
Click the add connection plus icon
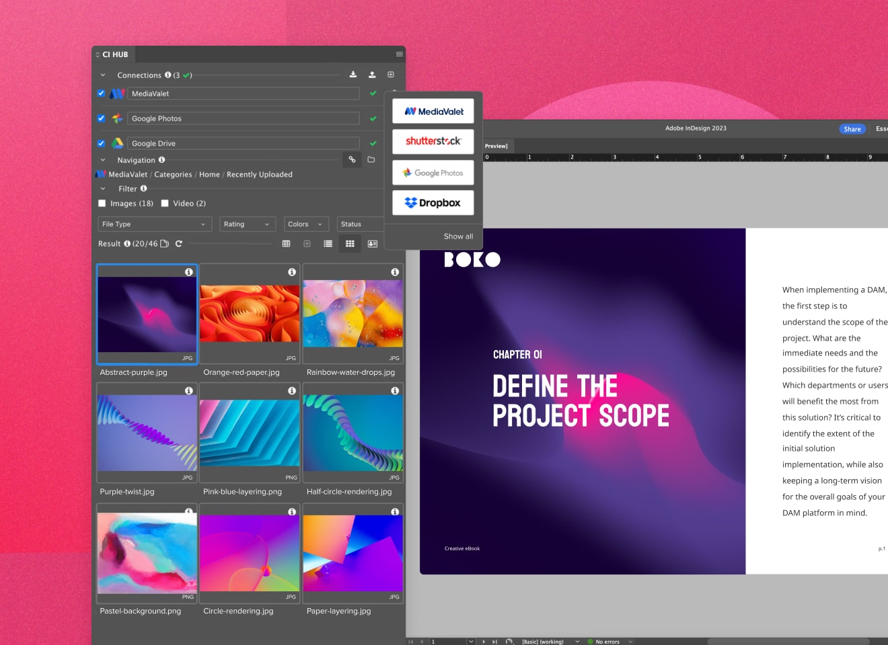click(391, 75)
